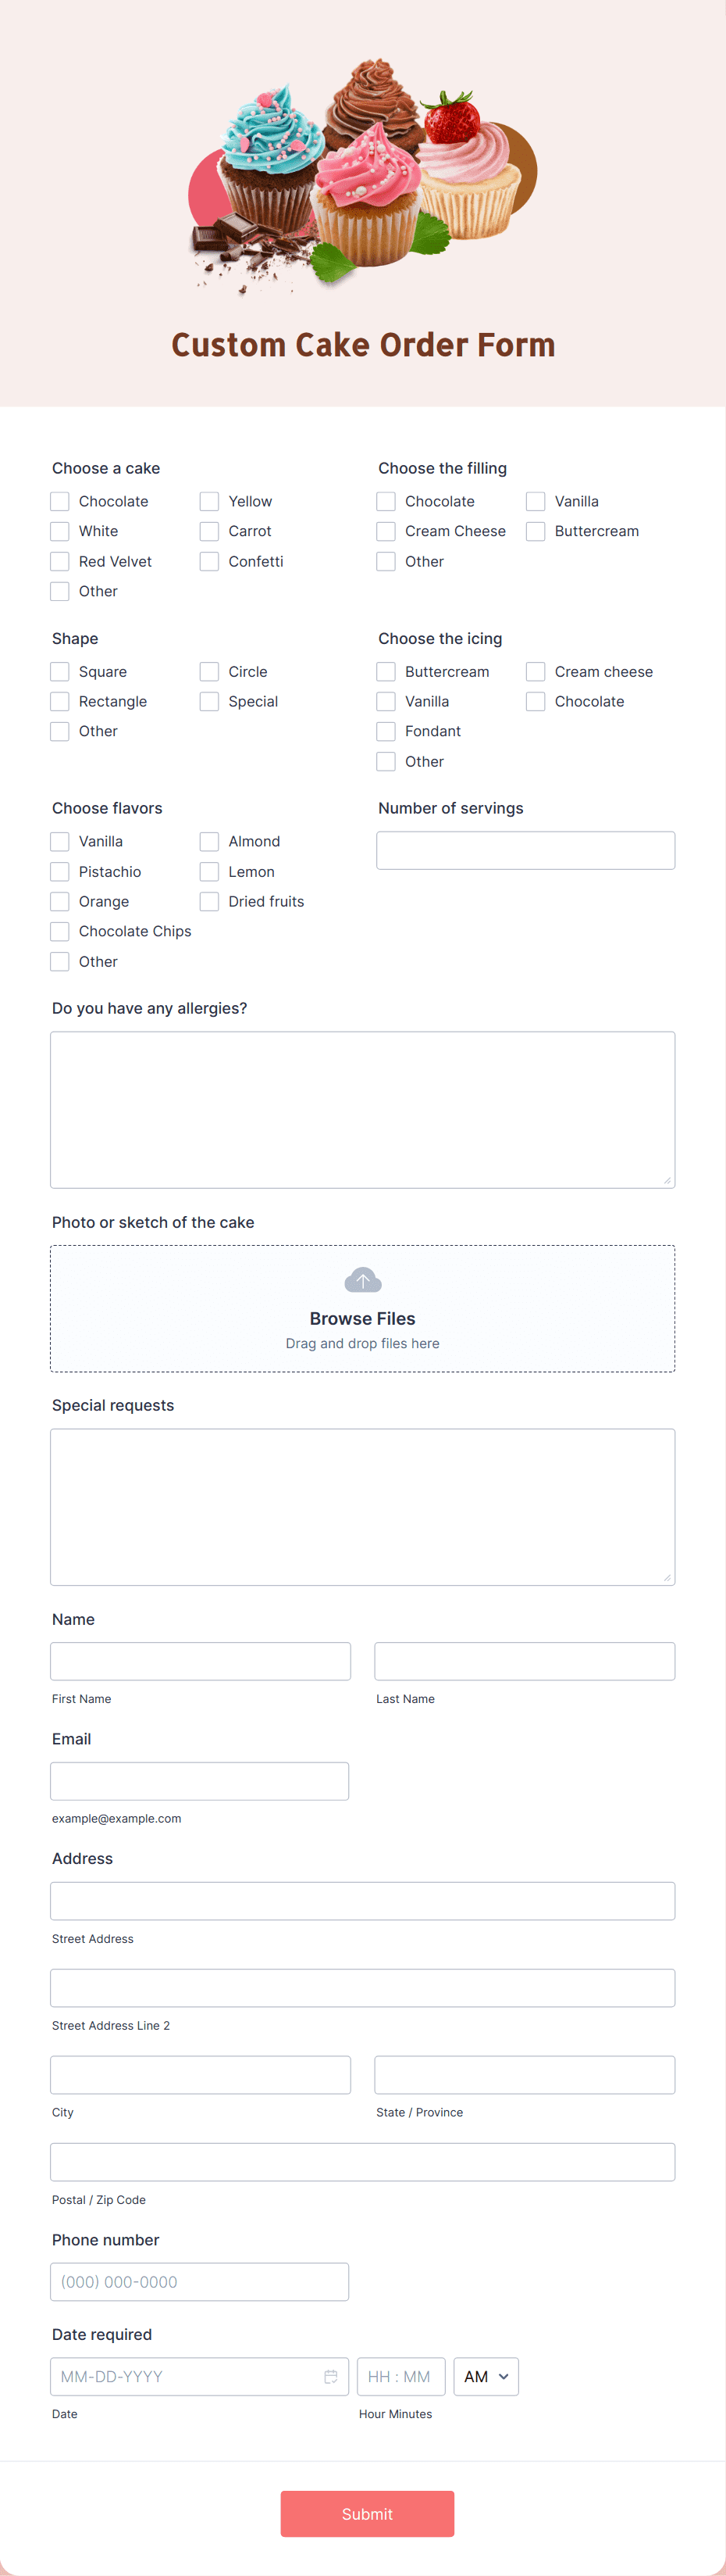This screenshot has width=726, height=2576.
Task: Select Red Velvet under Choose a cake
Action: (x=60, y=561)
